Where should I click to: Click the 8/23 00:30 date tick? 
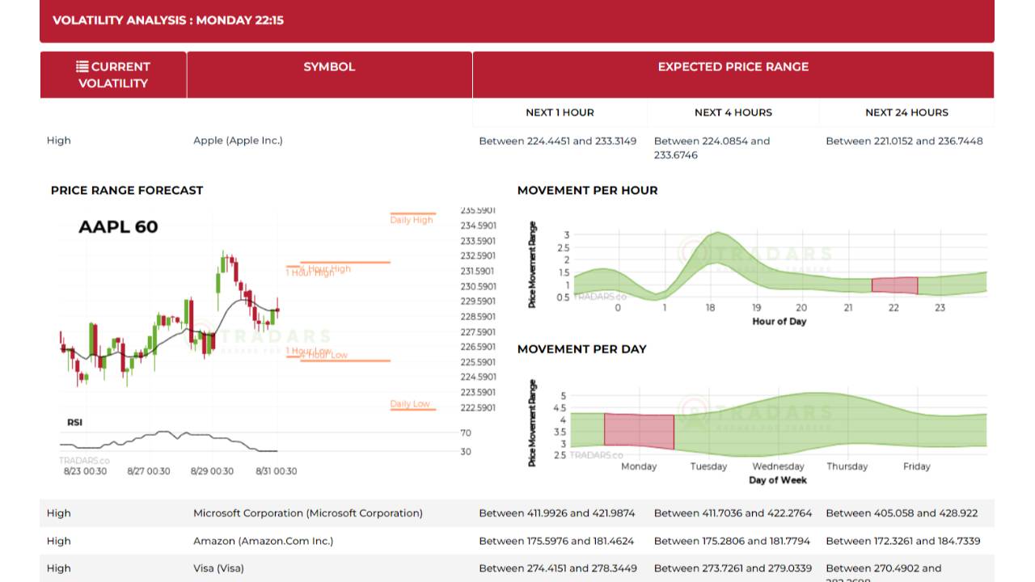click(84, 471)
